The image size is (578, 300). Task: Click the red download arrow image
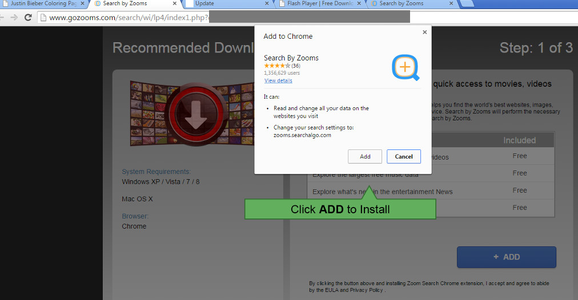[195, 113]
